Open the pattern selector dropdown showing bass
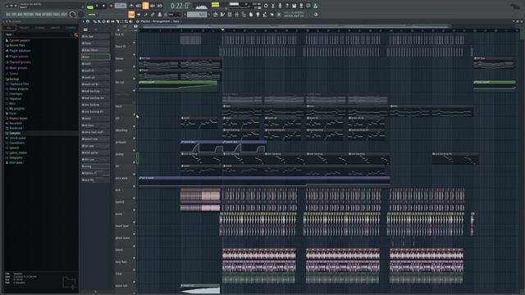The width and height of the screenshot is (525, 295). click(198, 15)
